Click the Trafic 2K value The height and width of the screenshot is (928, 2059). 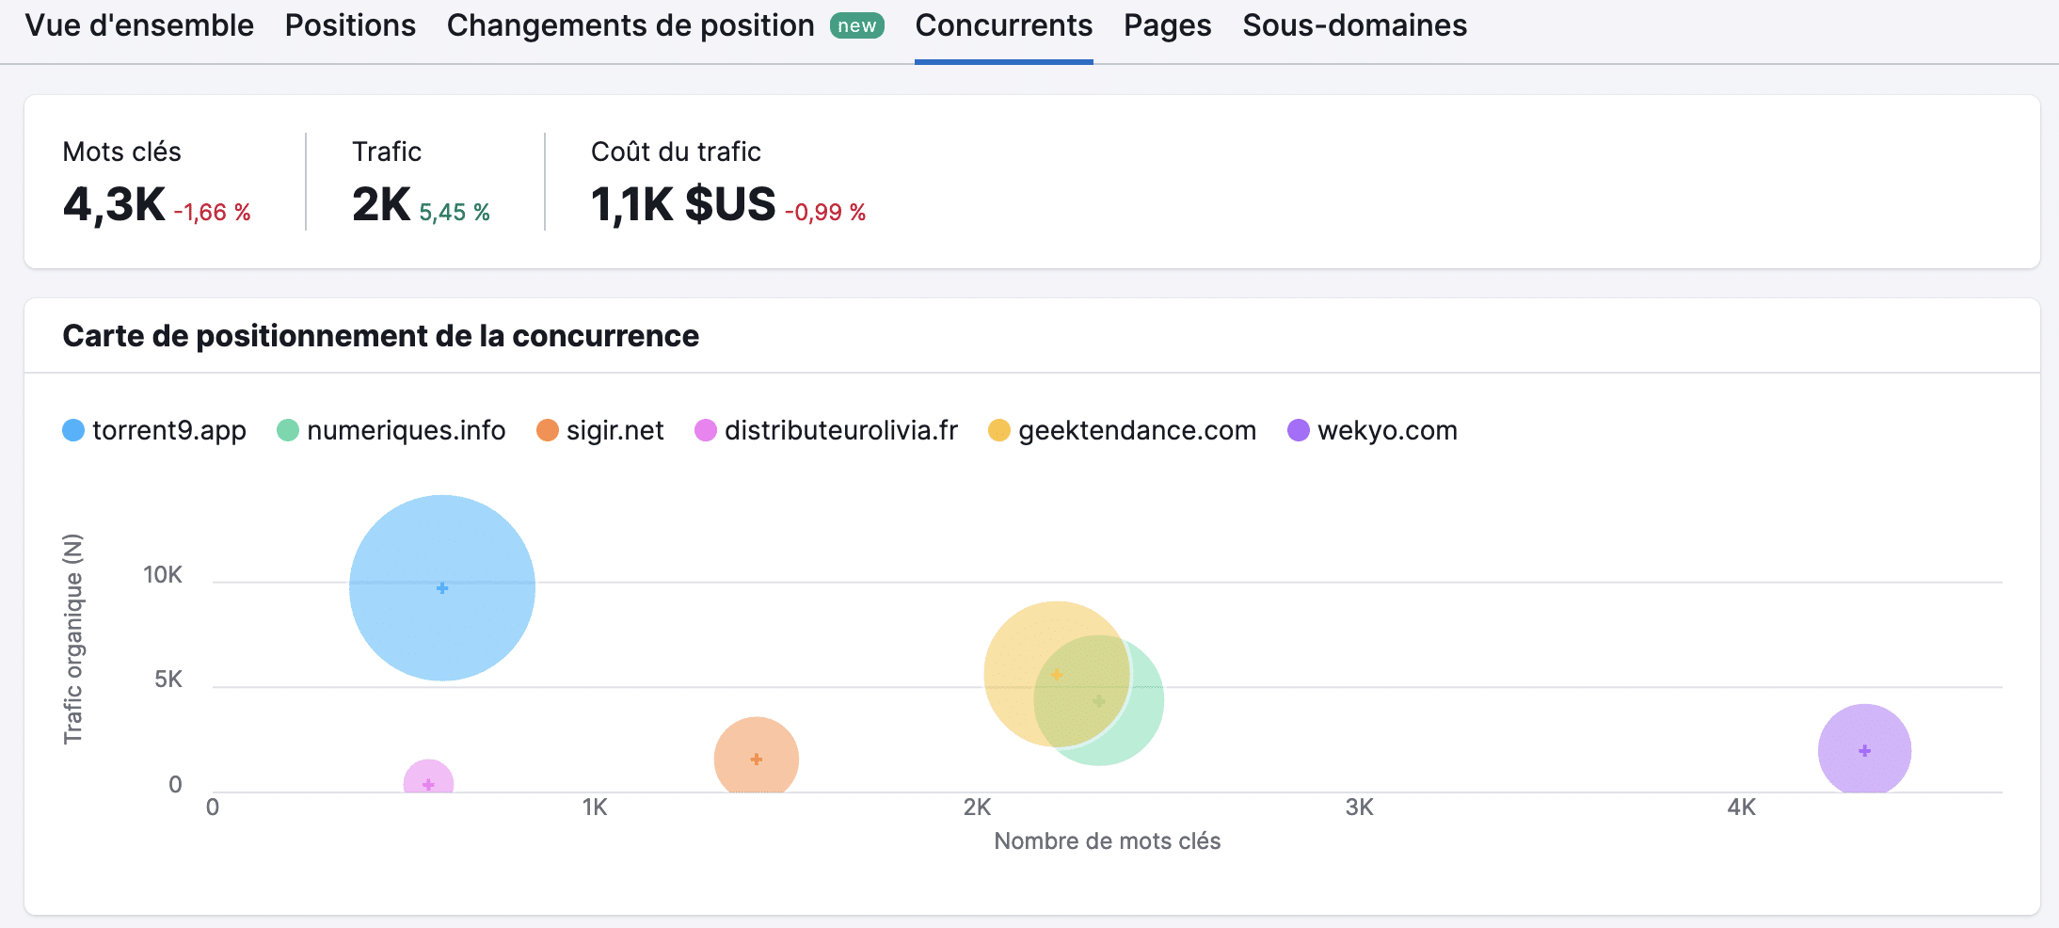click(x=381, y=204)
